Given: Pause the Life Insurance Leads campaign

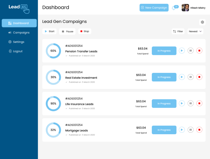Looking at the screenshot, I should pos(191,103).
